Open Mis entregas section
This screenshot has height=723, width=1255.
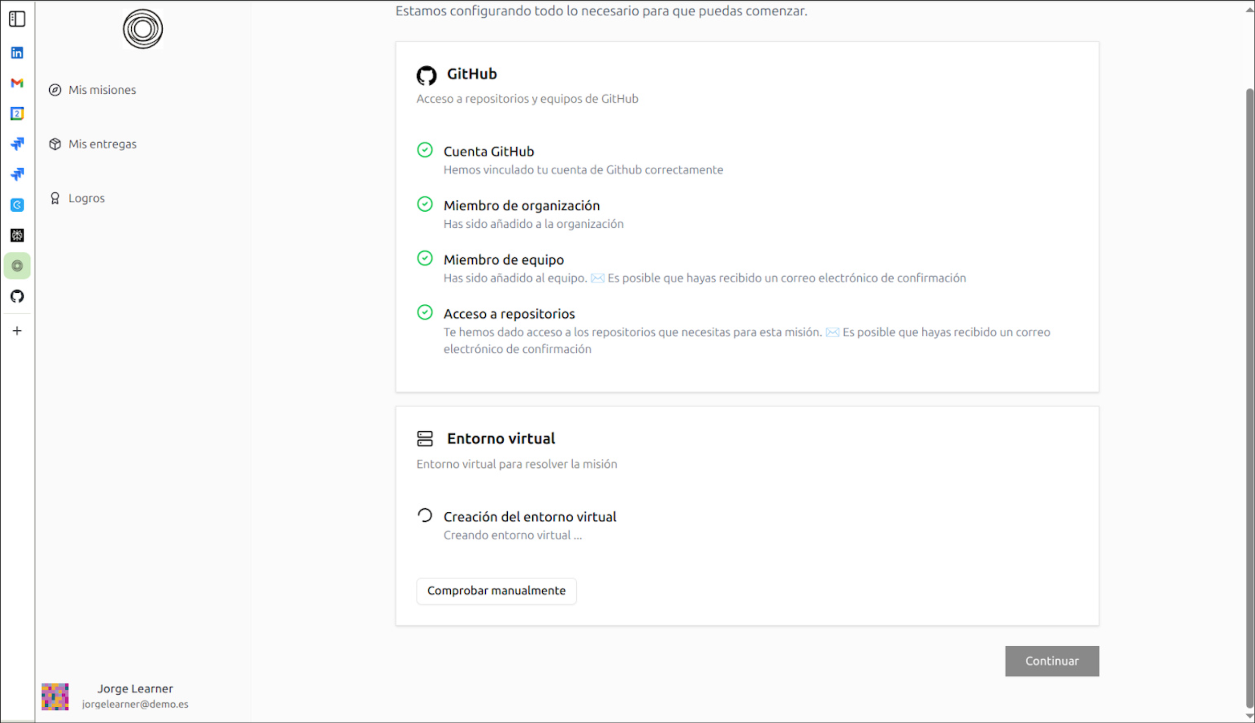tap(102, 144)
